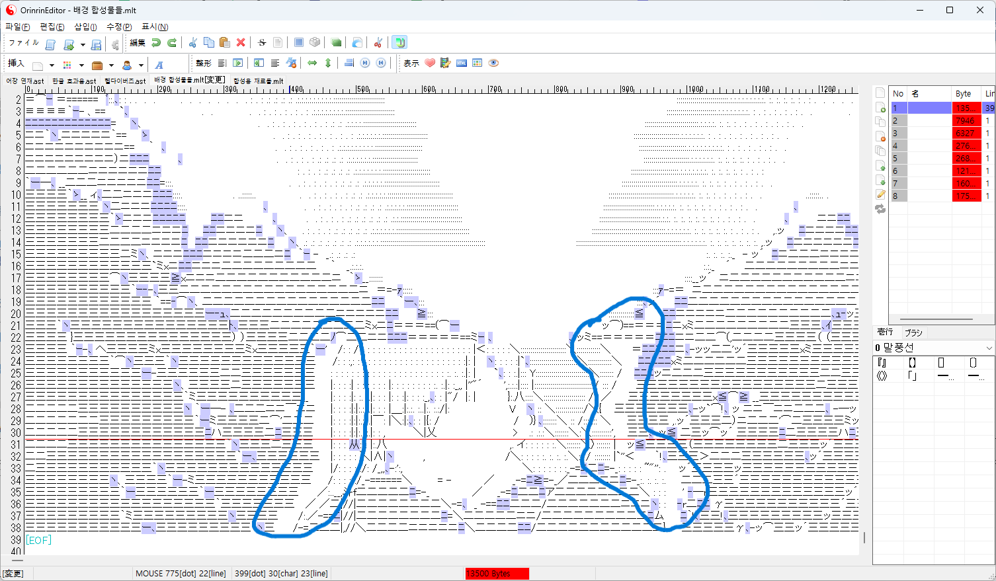The width and height of the screenshot is (996, 581).
Task: Click the redo arrow in the edit toolbar
Action: pyautogui.click(x=172, y=43)
